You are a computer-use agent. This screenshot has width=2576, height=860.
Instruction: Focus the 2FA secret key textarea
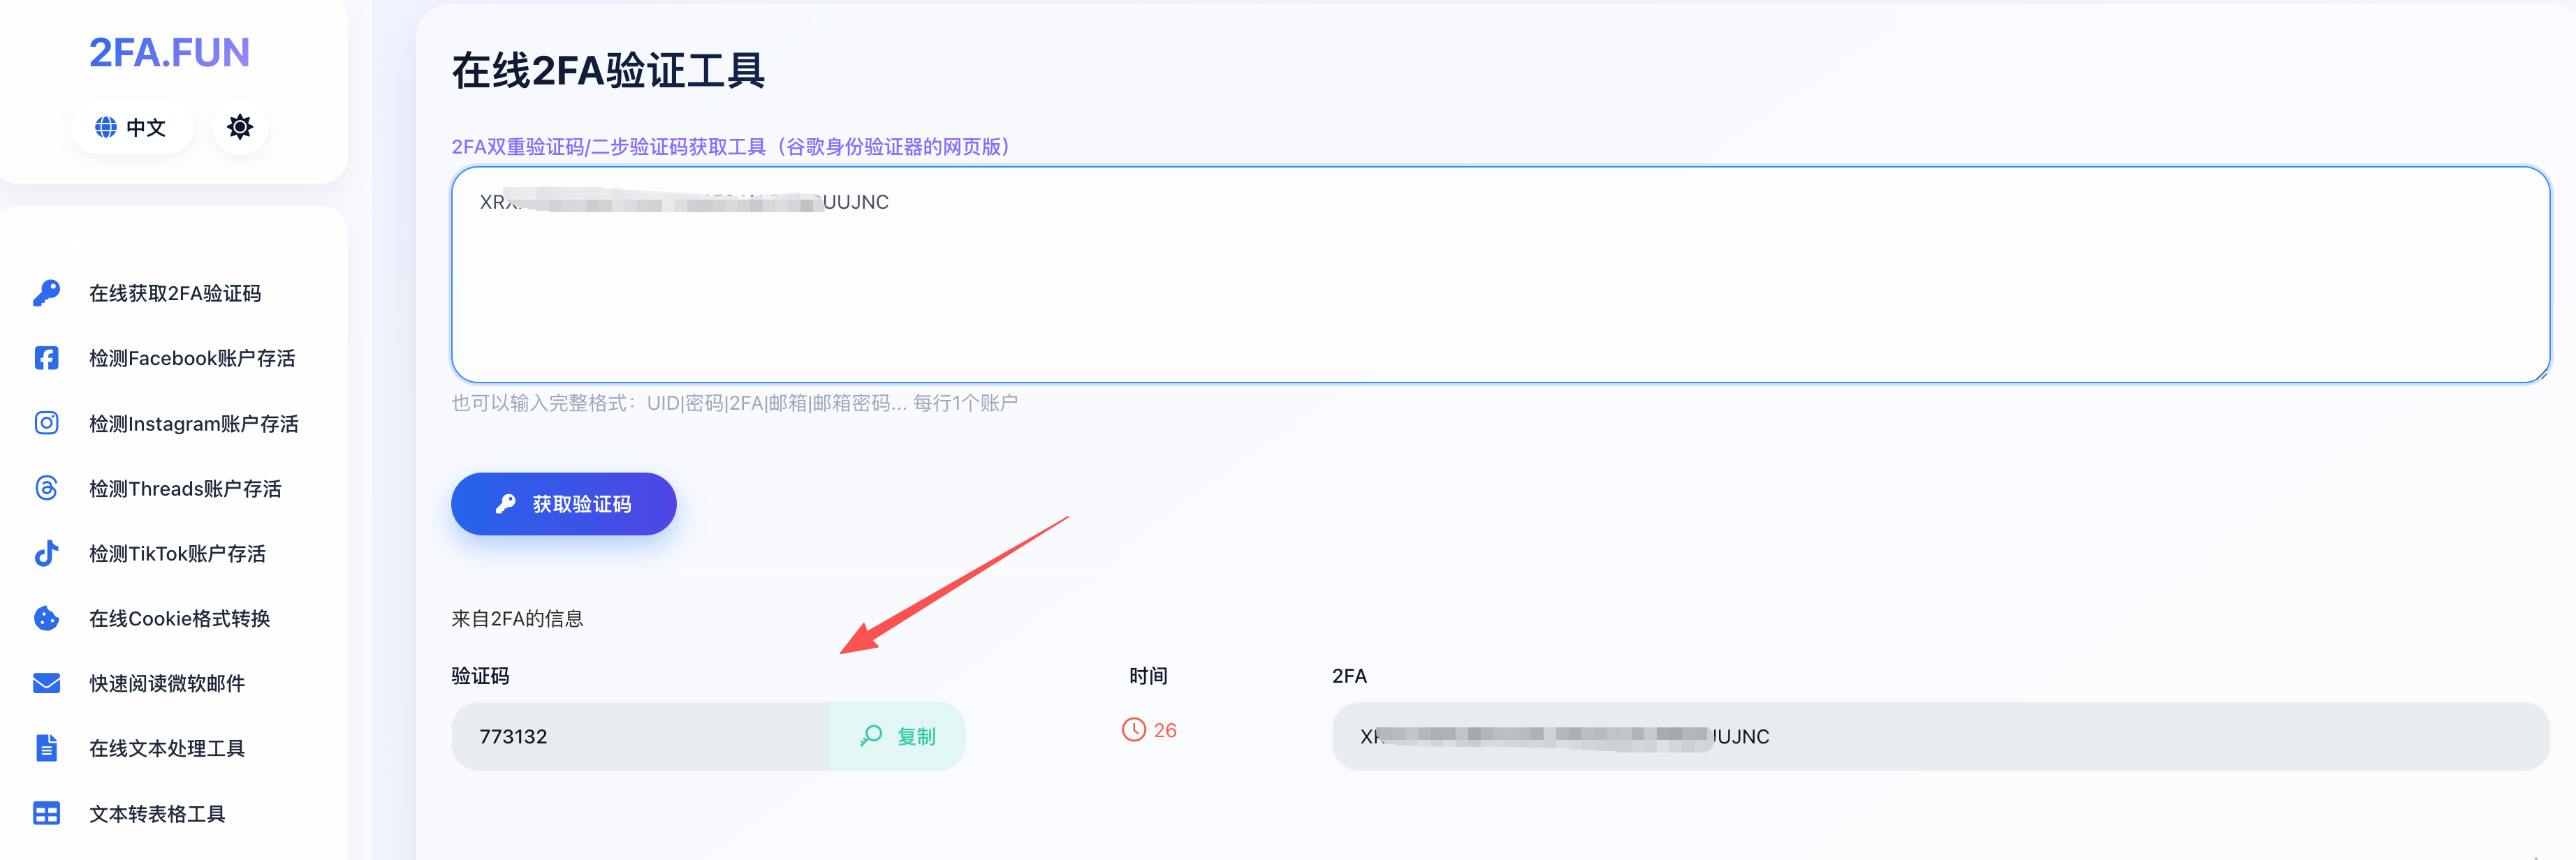click(x=1500, y=274)
